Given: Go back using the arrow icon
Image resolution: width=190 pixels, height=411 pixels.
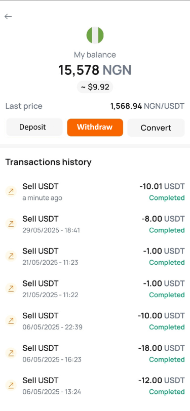Looking at the screenshot, I should click(x=8, y=17).
